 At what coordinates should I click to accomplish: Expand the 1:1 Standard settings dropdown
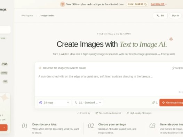click(x=88, y=103)
